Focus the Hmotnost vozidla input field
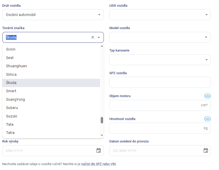This screenshot has width=219, height=170. click(160, 128)
